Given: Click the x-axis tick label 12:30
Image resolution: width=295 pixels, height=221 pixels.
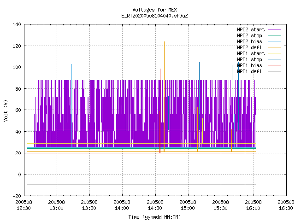Looking at the screenshot, I should [24, 208].
